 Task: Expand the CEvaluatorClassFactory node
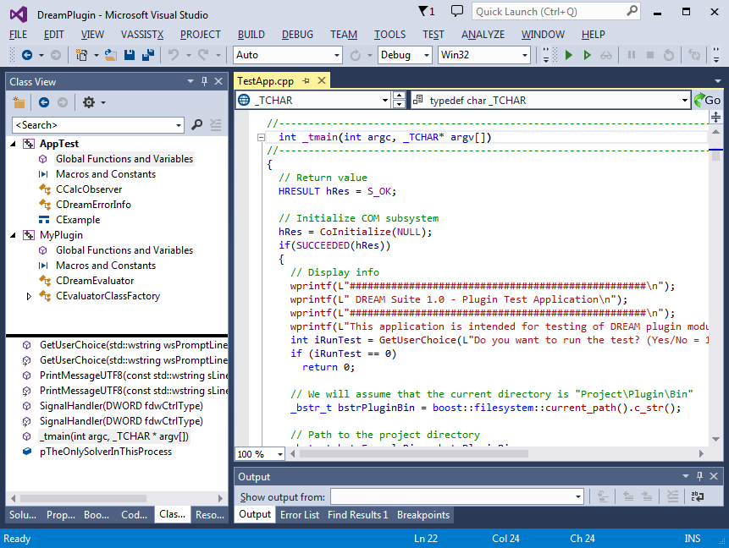point(29,296)
